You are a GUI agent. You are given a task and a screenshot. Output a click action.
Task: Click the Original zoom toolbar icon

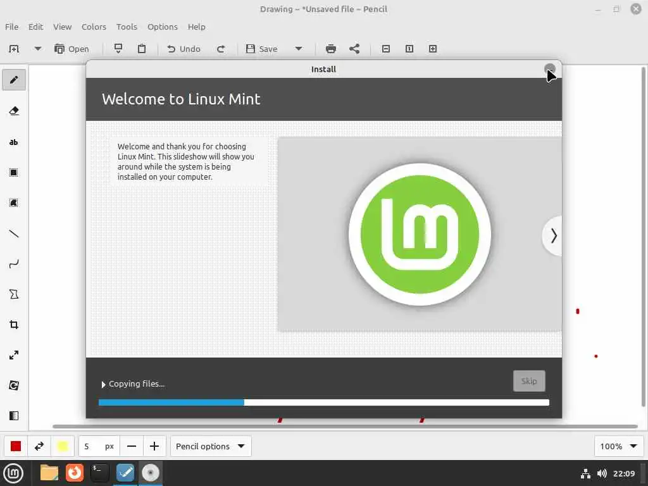pos(409,49)
